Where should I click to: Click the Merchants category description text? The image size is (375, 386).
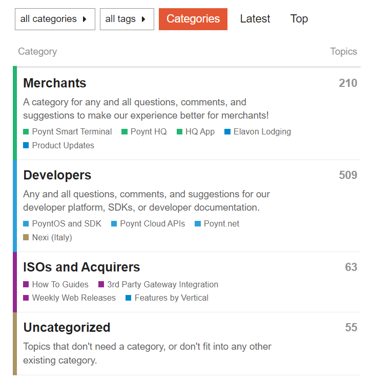[146, 109]
